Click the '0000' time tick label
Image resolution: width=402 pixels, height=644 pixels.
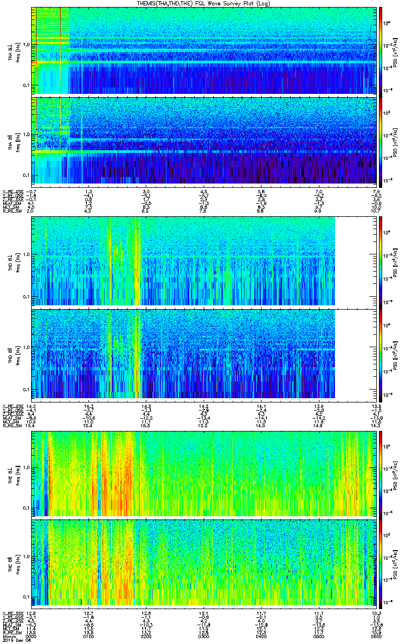(31, 635)
